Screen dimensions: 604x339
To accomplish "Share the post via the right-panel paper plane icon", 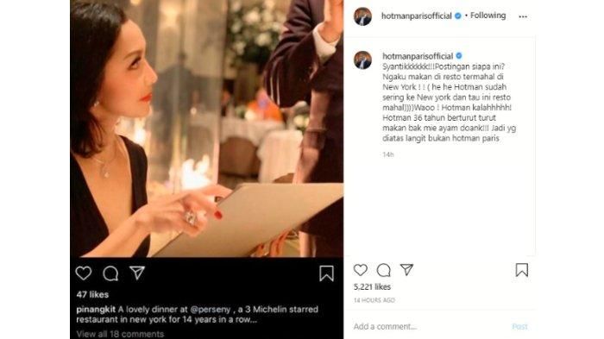I will point(406,270).
